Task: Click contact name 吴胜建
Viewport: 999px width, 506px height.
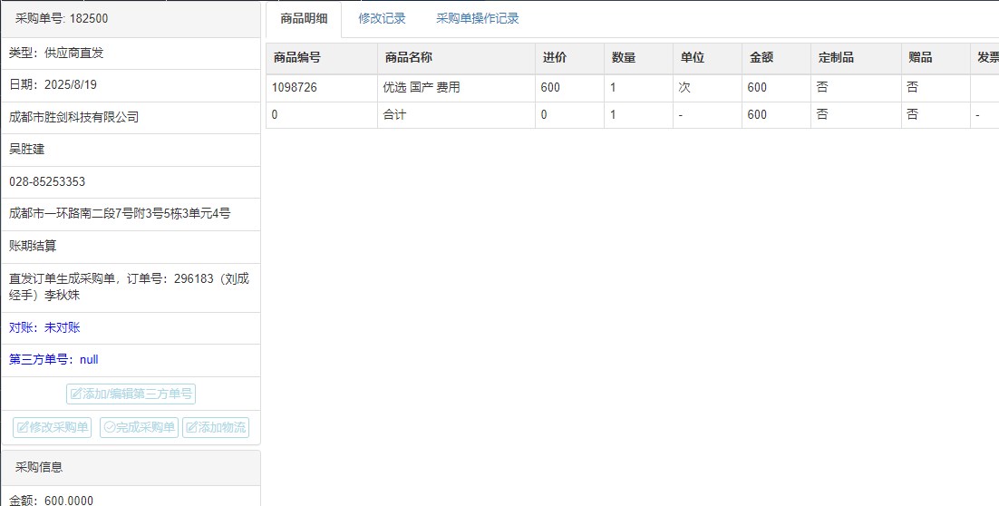Action: [x=27, y=149]
